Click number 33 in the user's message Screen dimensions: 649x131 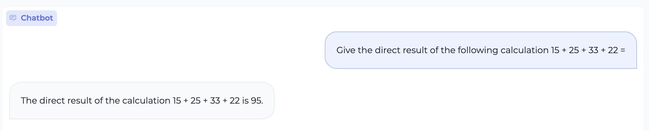click(593, 50)
